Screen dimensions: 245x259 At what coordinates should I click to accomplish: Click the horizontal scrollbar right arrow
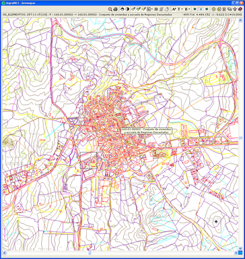click(x=236, y=253)
